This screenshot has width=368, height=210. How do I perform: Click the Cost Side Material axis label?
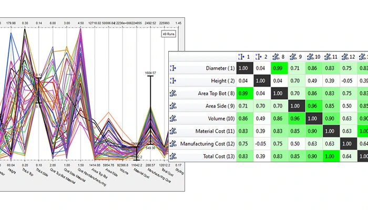point(75,175)
